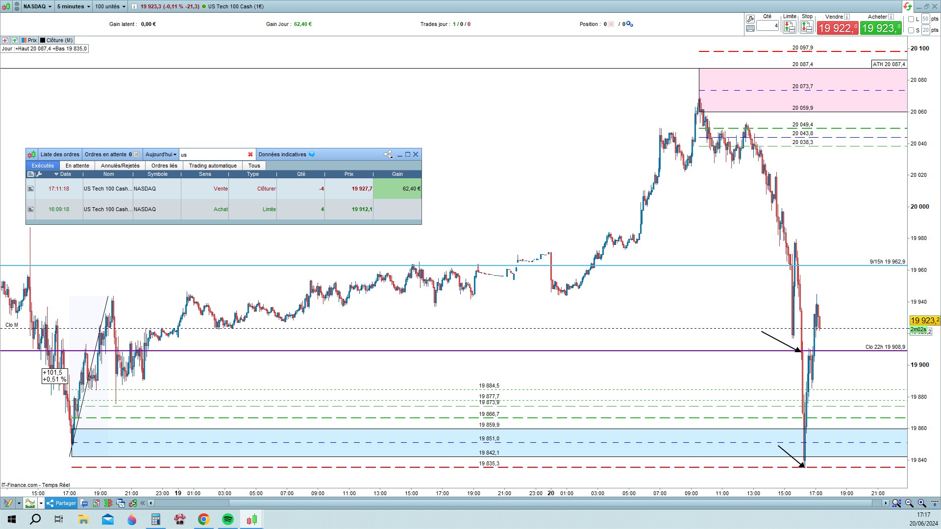941x529 pixels.
Task: Switch to the En attente tab
Action: click(x=77, y=166)
